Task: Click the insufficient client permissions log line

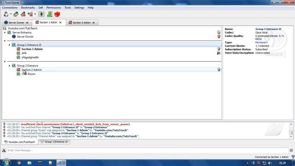Action: [x=75, y=125]
